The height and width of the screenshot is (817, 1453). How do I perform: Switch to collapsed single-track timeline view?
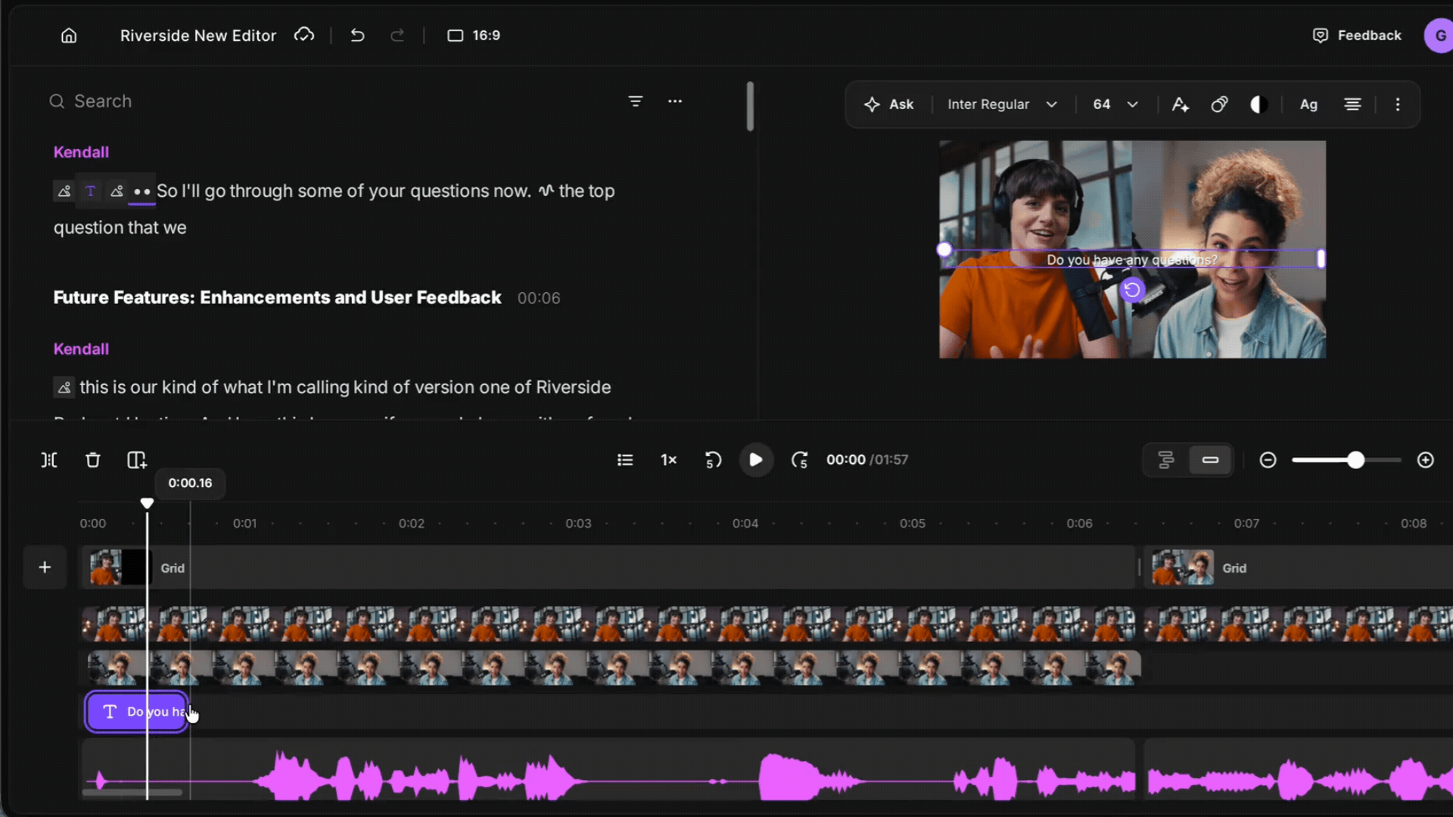click(1210, 460)
